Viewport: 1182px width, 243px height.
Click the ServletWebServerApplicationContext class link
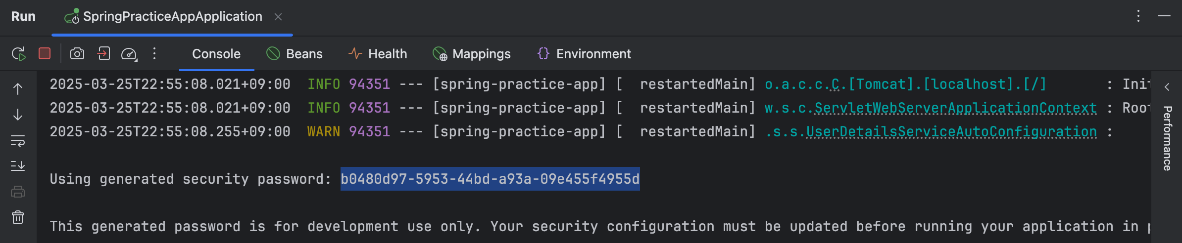[x=955, y=108]
